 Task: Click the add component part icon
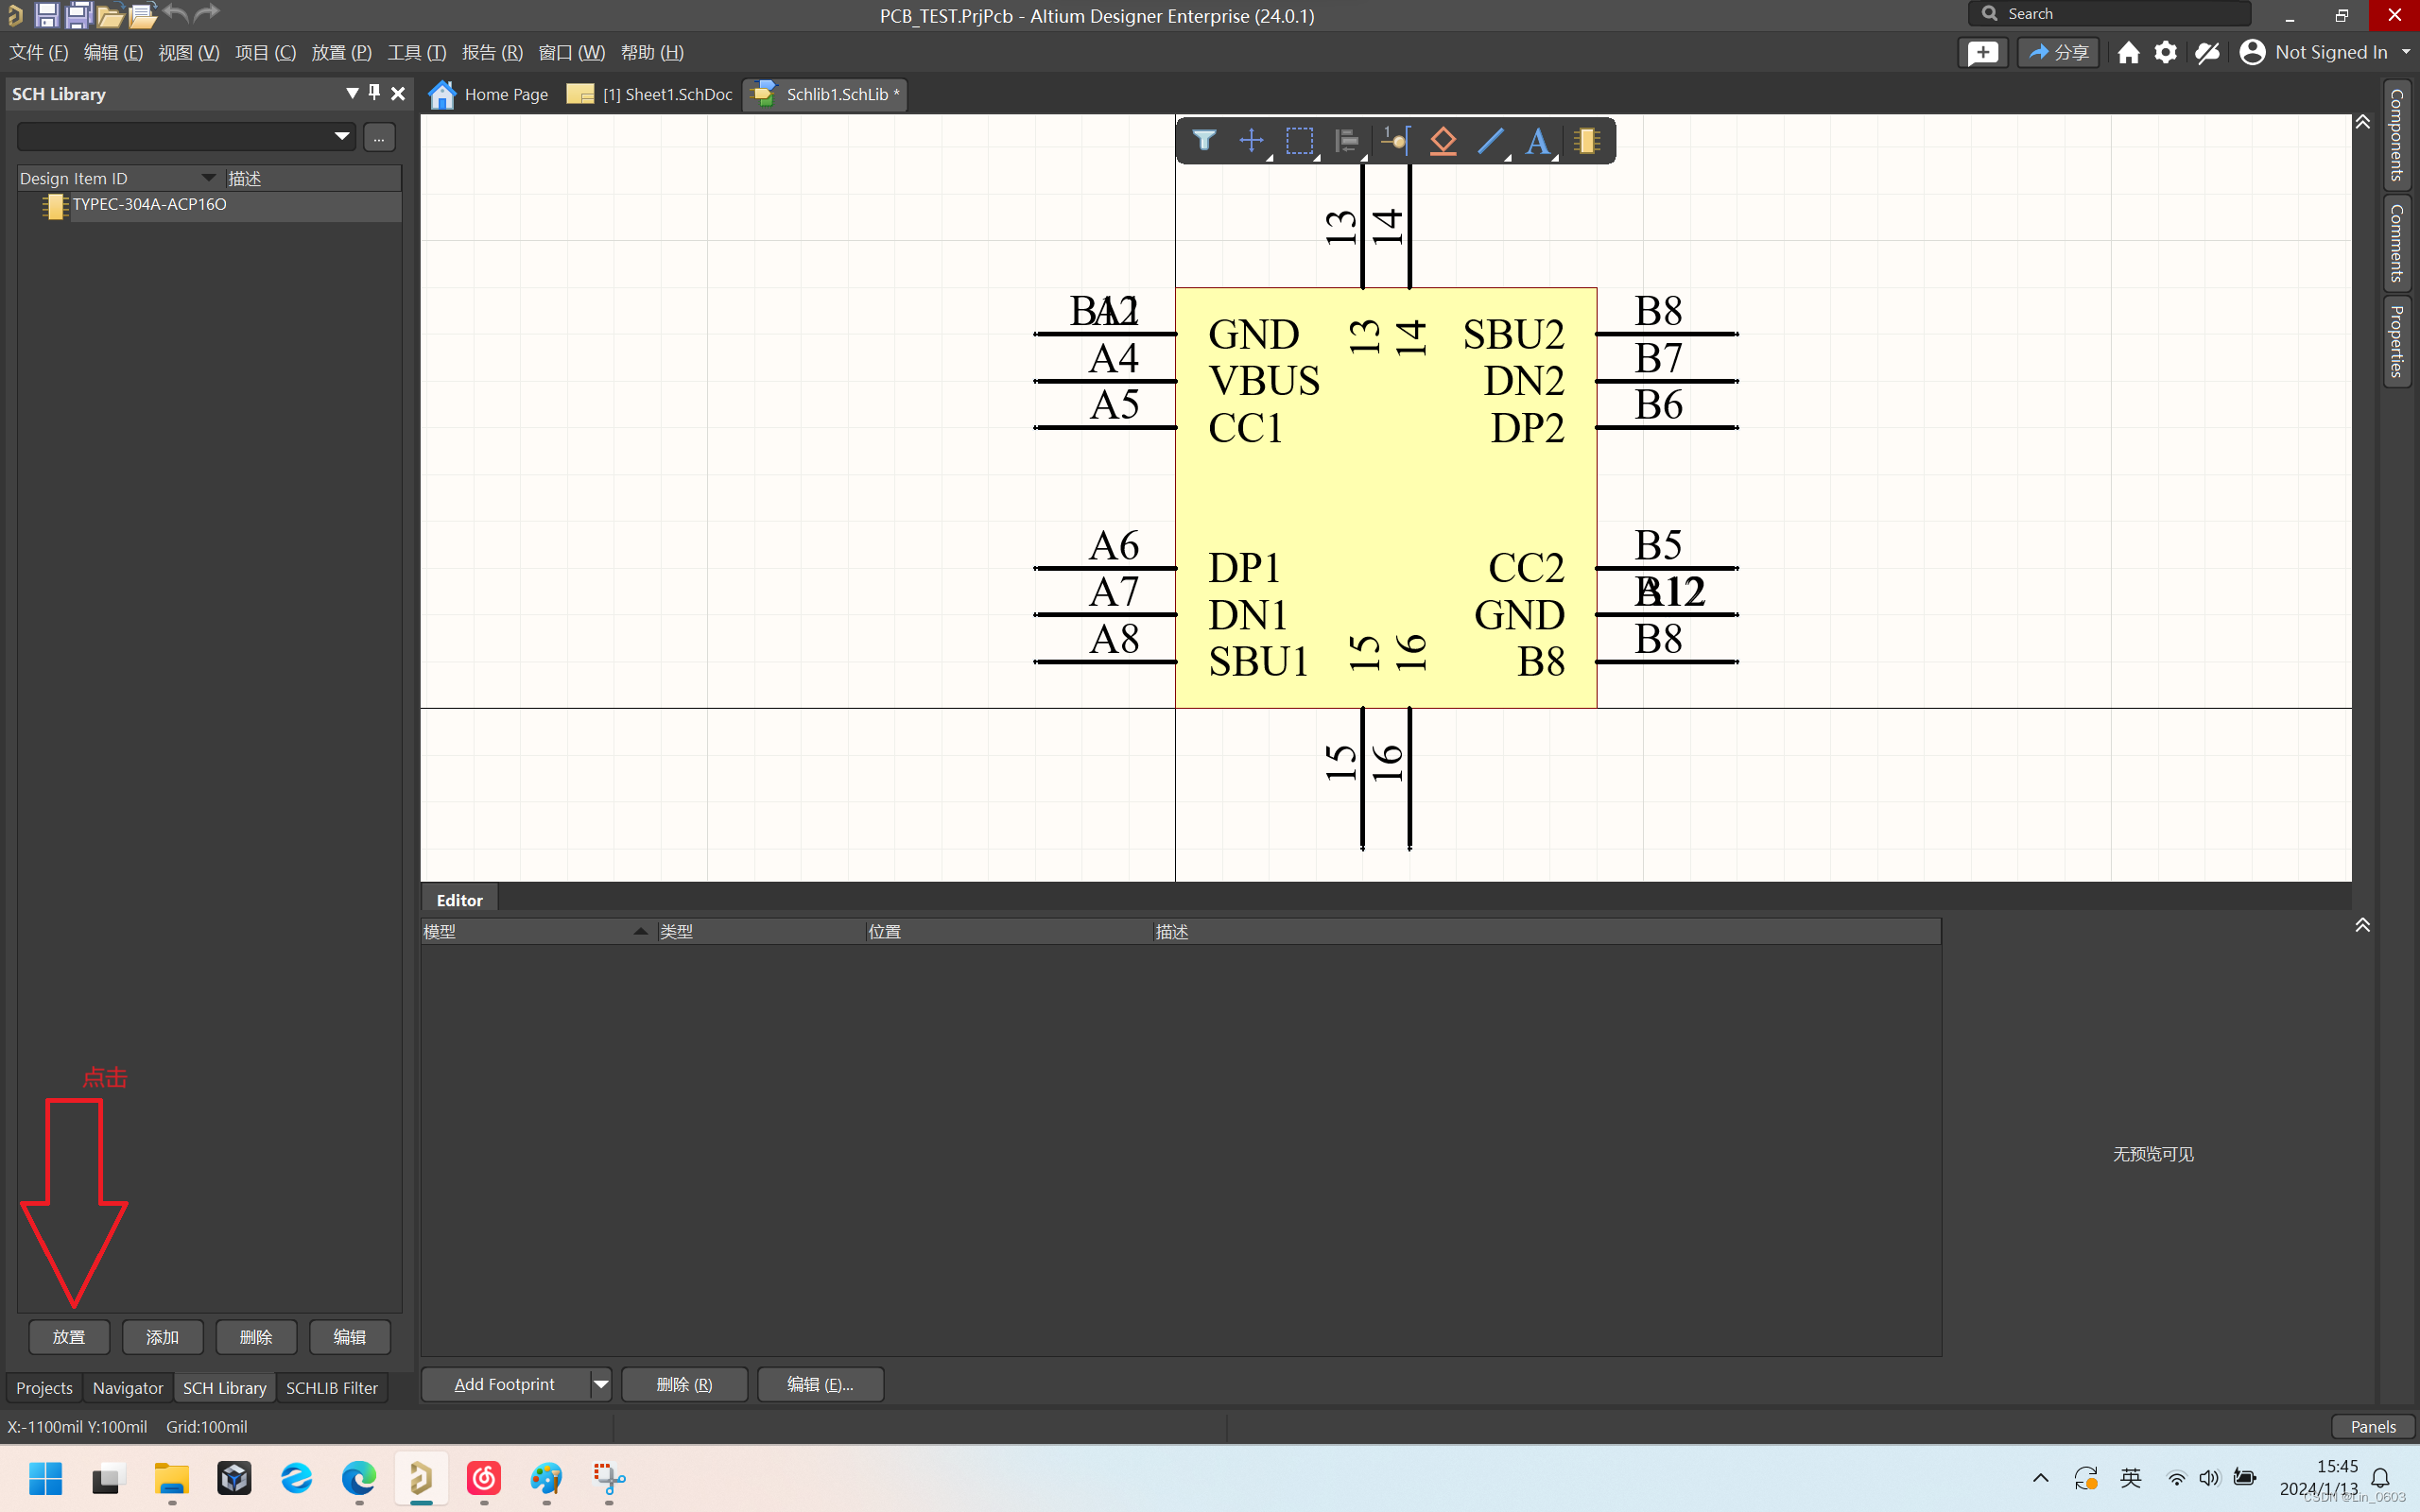tap(1586, 141)
